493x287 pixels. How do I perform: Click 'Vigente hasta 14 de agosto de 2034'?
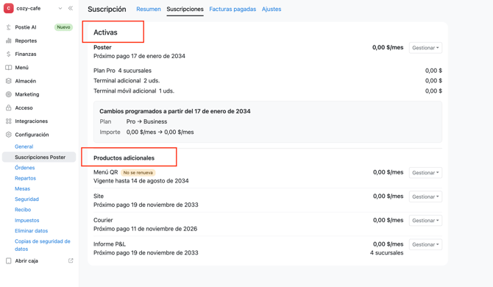point(141,181)
